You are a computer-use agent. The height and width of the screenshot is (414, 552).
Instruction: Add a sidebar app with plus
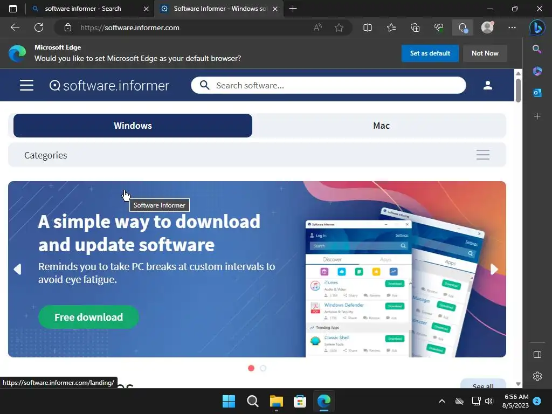click(537, 116)
